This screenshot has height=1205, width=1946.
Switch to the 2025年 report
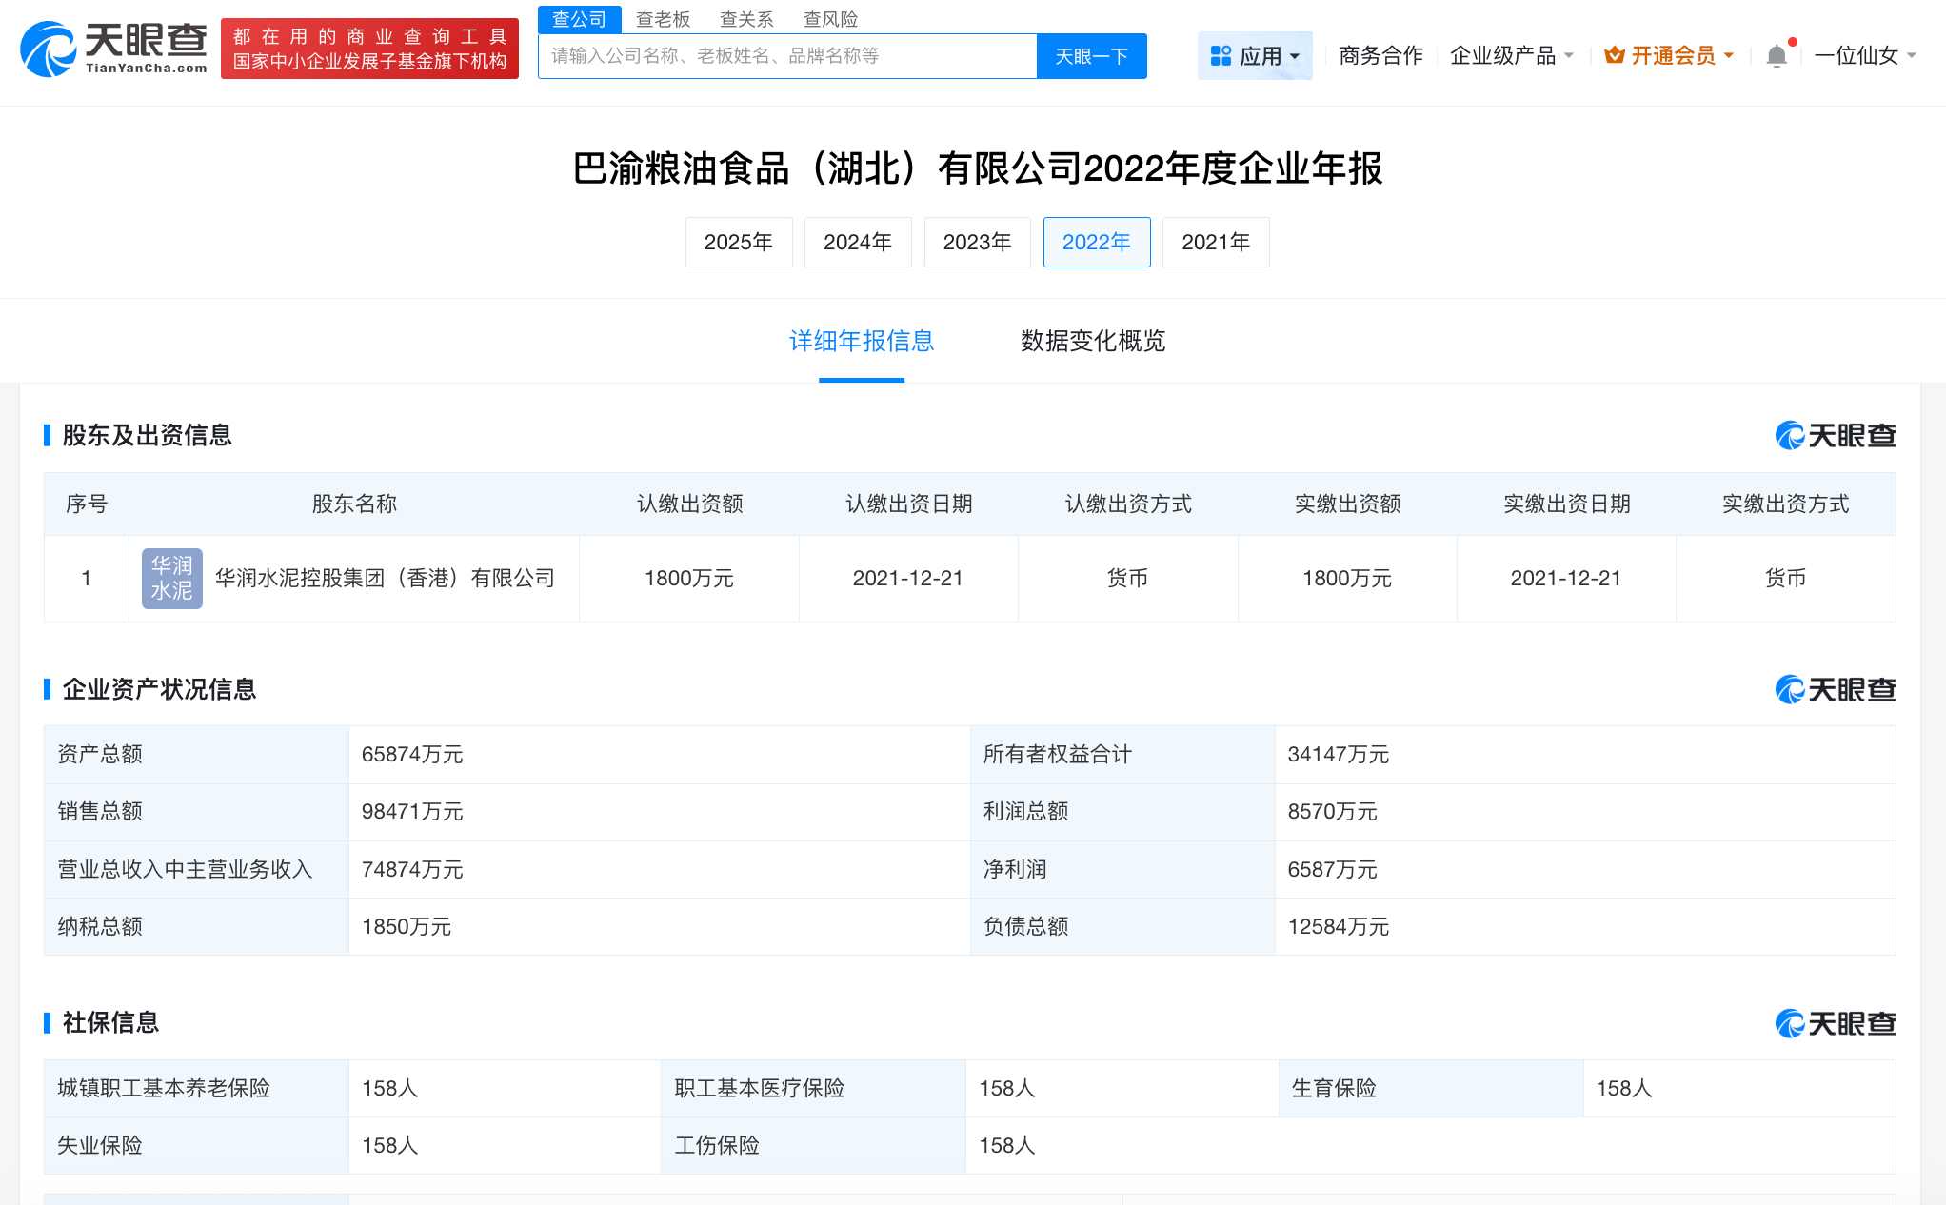[x=739, y=242]
